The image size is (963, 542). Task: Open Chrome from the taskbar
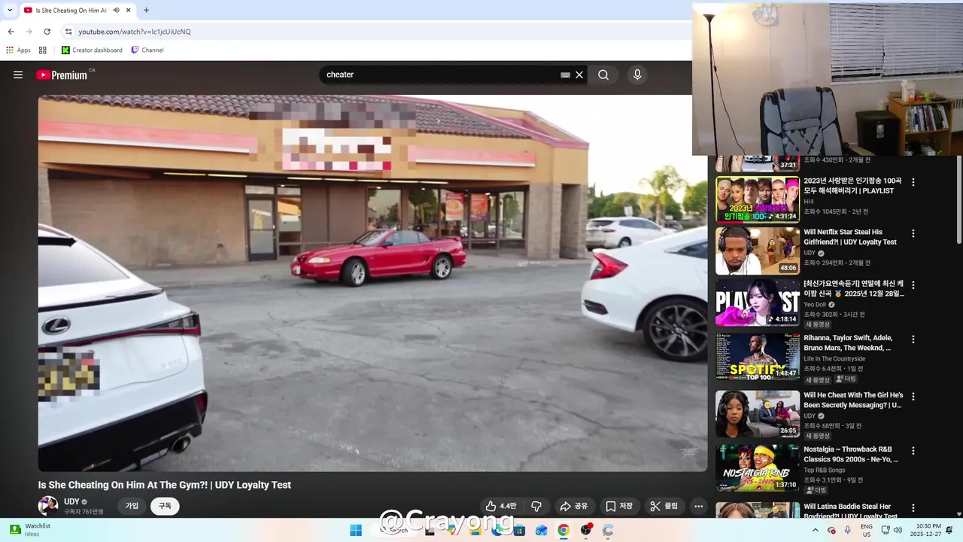point(563,530)
